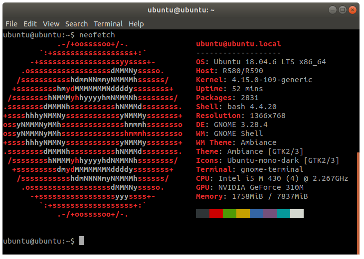Open the File menu

[11, 24]
